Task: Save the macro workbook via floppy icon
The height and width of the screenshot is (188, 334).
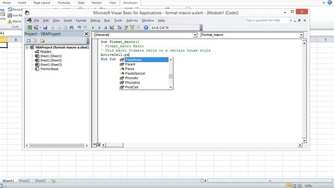Action: [45, 28]
